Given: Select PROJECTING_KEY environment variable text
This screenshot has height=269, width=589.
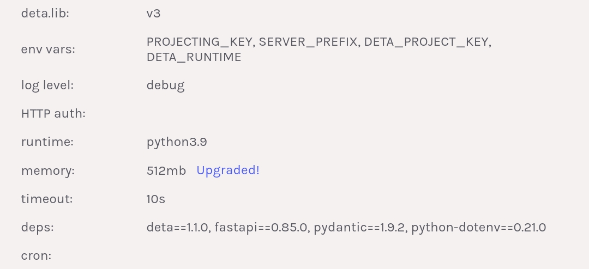Looking at the screenshot, I should coord(200,41).
